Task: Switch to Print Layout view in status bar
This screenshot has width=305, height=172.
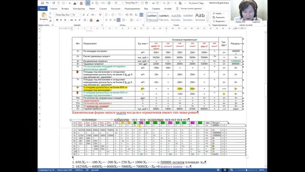Action: [x=225, y=170]
